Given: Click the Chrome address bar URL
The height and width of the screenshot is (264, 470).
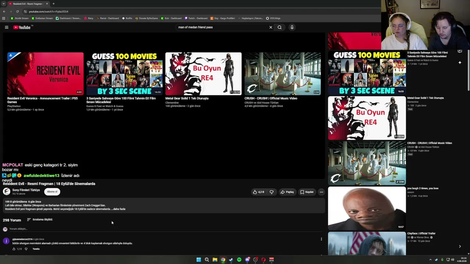Looking at the screenshot, I should coord(48,11).
